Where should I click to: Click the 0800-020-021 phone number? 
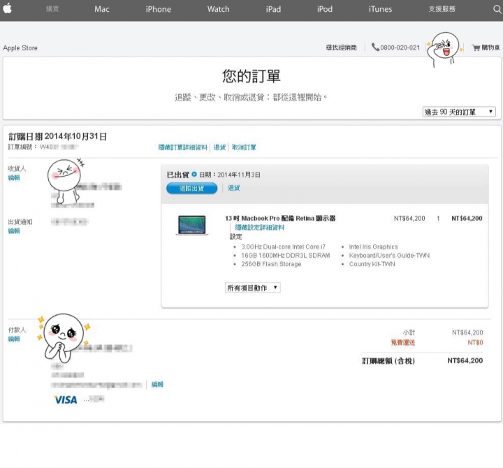point(400,47)
